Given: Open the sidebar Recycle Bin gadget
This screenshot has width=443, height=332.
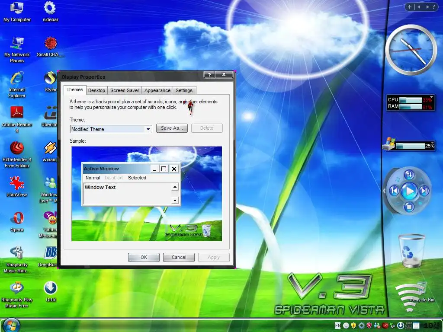Looking at the screenshot, I should [411, 251].
